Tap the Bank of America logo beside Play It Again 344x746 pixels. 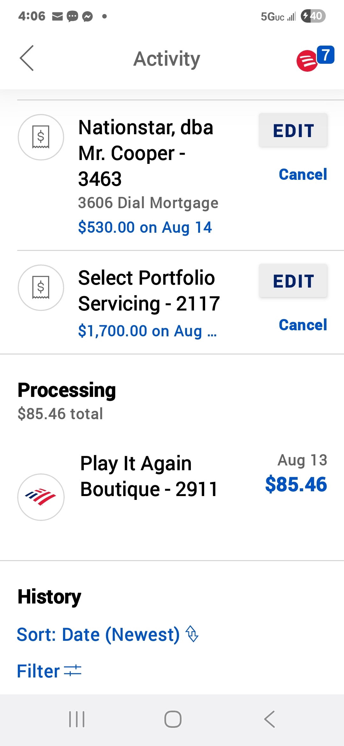click(x=41, y=497)
